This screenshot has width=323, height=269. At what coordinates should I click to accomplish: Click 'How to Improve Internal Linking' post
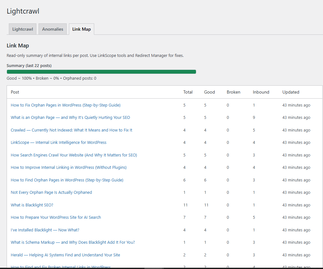69,167
